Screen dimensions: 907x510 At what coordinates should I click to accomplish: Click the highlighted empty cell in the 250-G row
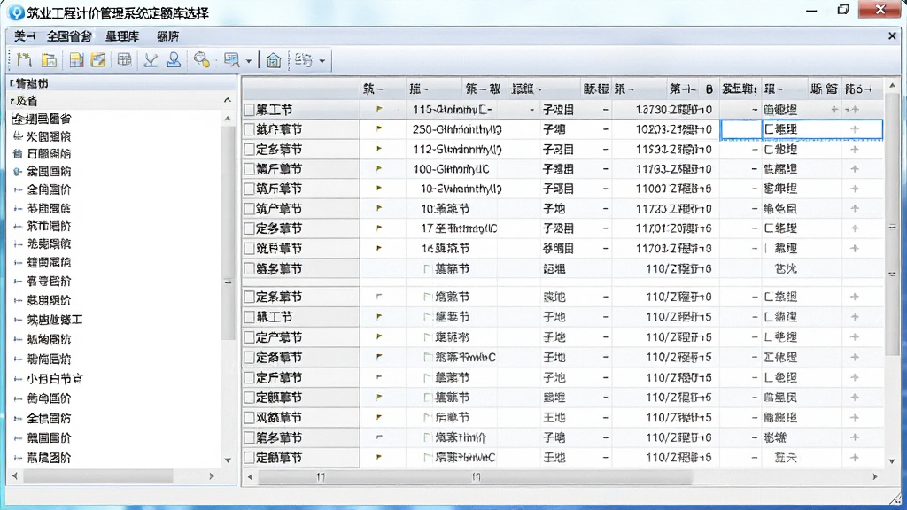pyautogui.click(x=740, y=129)
